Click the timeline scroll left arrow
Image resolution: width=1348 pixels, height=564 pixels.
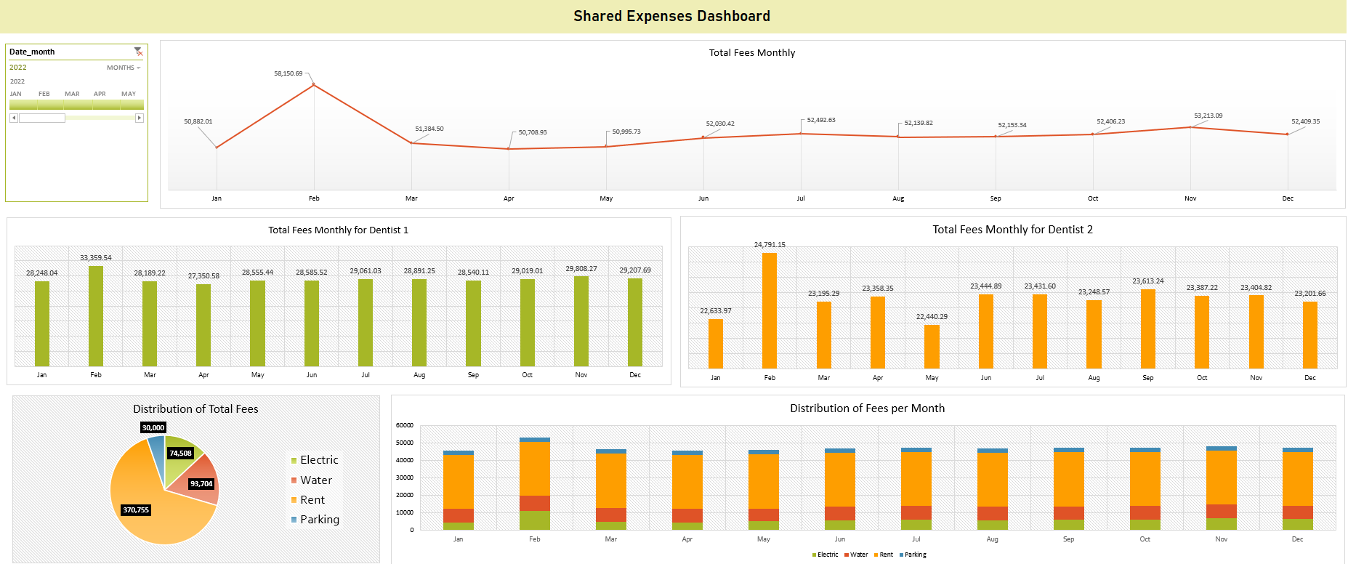coord(14,118)
